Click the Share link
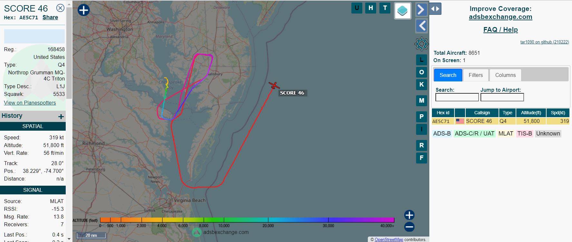The width and height of the screenshot is (572, 242). click(x=50, y=17)
